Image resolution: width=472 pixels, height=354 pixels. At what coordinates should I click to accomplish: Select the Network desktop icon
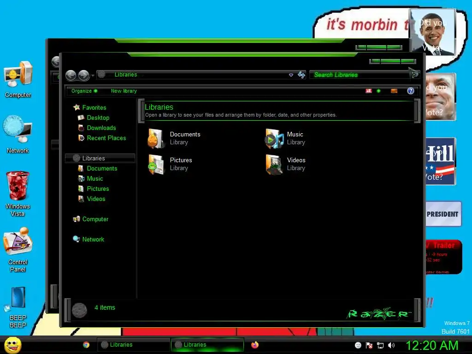(x=18, y=135)
